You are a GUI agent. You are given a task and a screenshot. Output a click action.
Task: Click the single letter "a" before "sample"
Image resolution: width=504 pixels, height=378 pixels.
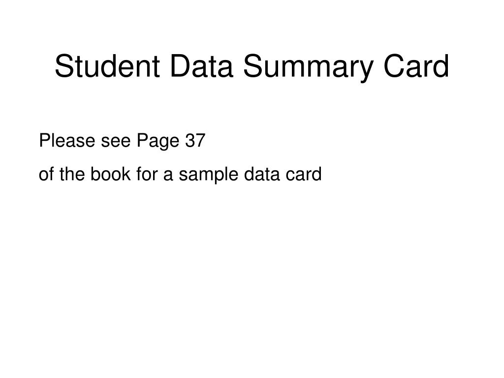(x=168, y=176)
